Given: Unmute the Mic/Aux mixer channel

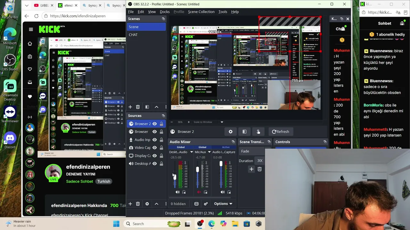Looking at the screenshot, I should click(x=199, y=192).
